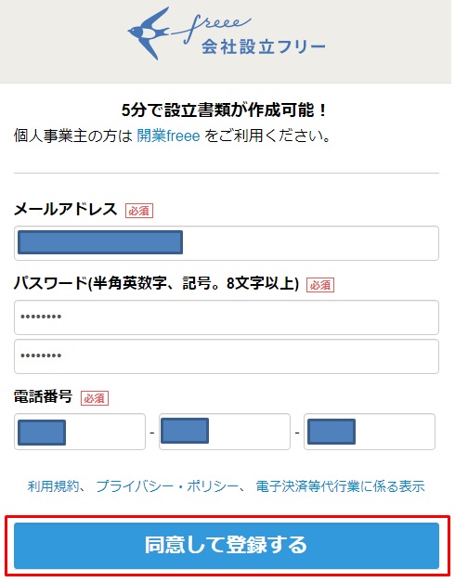Focus the メールアドレス input field
This screenshot has height=582, width=455.
click(227, 243)
